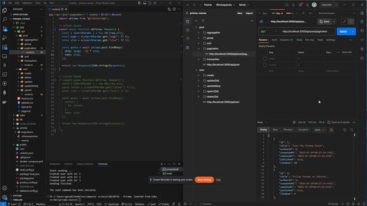This screenshot has height=206, width=367.
Task: Click Postman invite user icon
Action: coord(294,5)
